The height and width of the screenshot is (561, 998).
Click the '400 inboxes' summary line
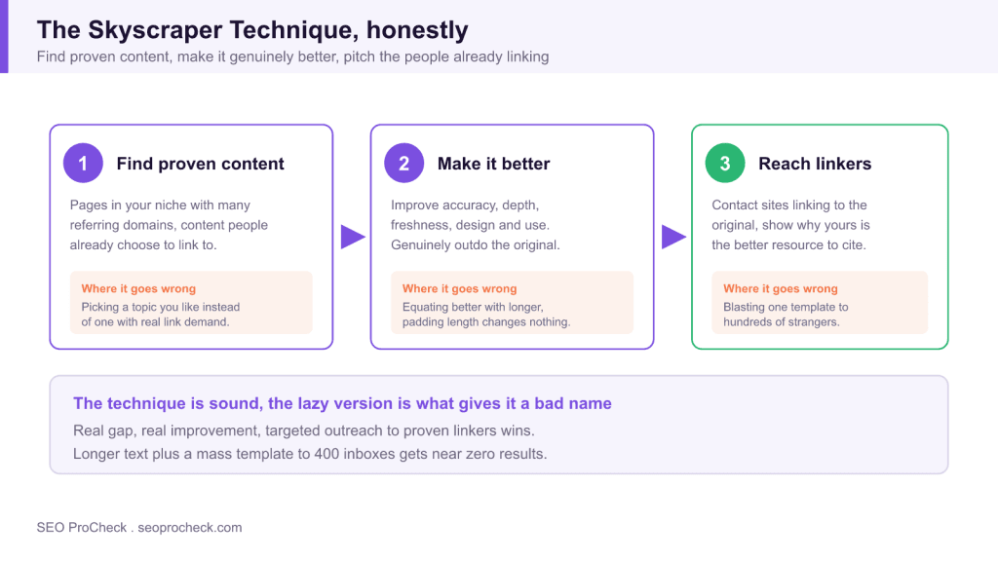(310, 454)
